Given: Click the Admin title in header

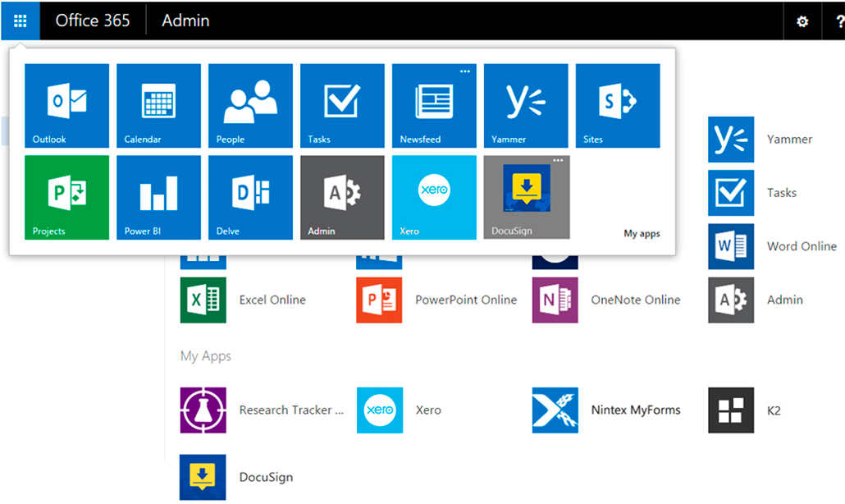Looking at the screenshot, I should 185,21.
